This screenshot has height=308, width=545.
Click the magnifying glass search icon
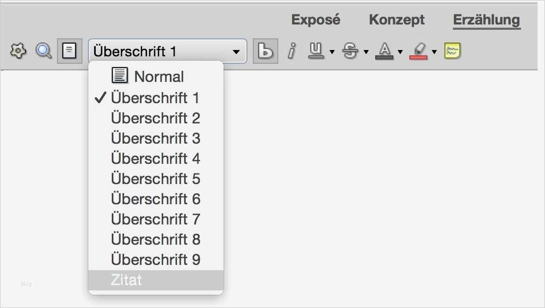tap(43, 51)
